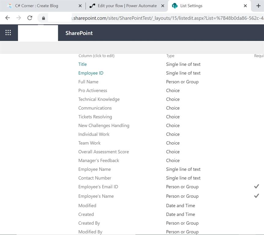Edit the Overall Assessment Score column
This screenshot has width=264, height=235.
coord(104,151)
